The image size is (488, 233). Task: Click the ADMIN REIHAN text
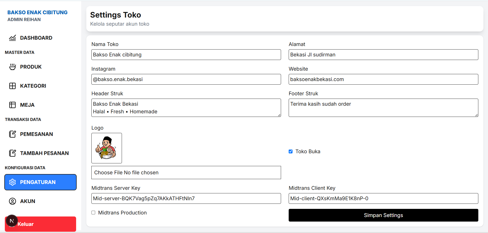[x=24, y=20]
